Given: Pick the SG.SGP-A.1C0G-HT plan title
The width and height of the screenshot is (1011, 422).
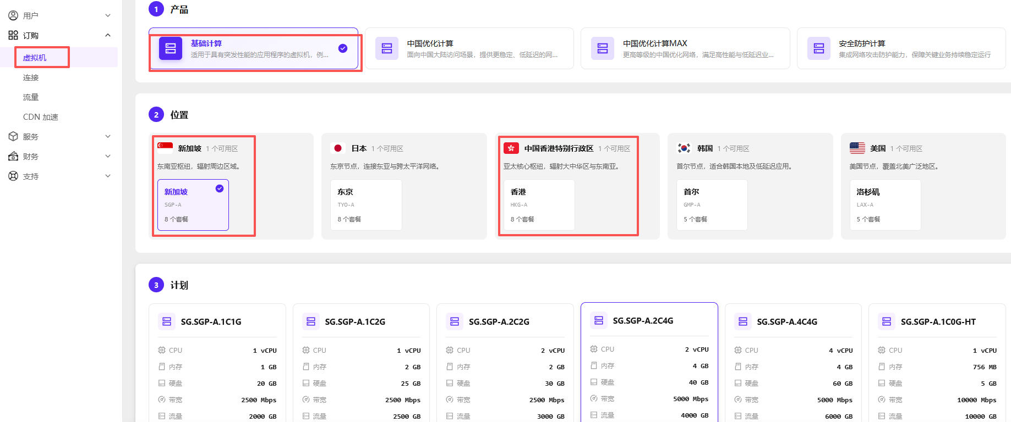Looking at the screenshot, I should [x=938, y=321].
